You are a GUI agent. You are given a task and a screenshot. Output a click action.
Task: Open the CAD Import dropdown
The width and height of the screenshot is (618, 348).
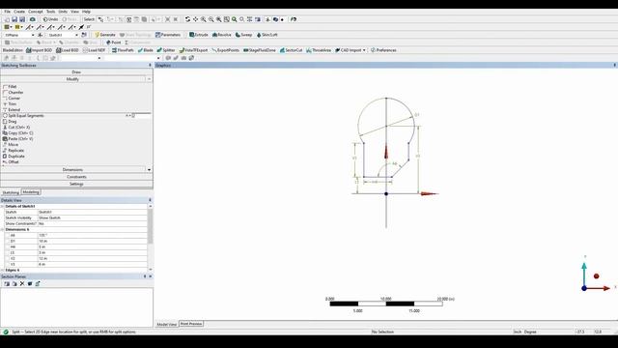click(x=351, y=50)
